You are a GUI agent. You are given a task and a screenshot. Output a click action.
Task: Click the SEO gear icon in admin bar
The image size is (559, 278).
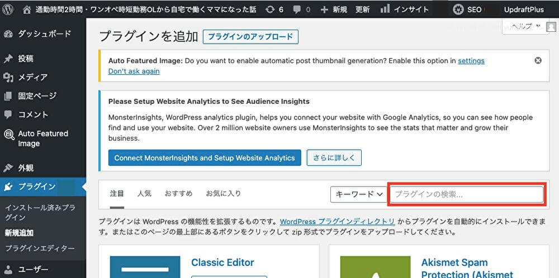(458, 9)
